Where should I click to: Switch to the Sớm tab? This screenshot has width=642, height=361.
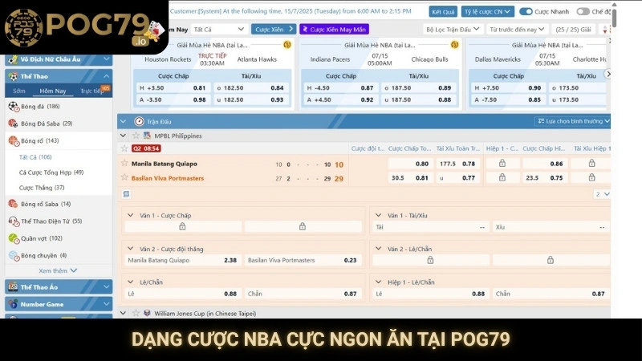(18, 91)
